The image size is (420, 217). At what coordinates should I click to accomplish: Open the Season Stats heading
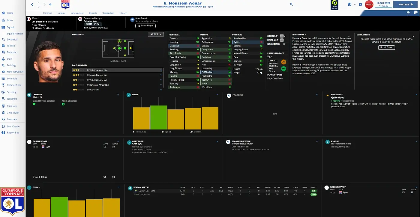(141, 187)
